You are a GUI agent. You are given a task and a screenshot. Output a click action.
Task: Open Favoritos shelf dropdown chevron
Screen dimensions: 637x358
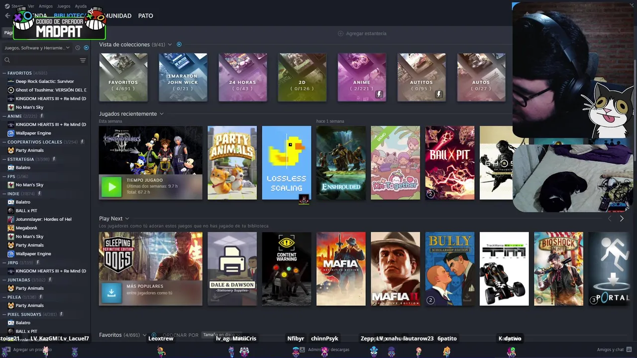[145, 335]
